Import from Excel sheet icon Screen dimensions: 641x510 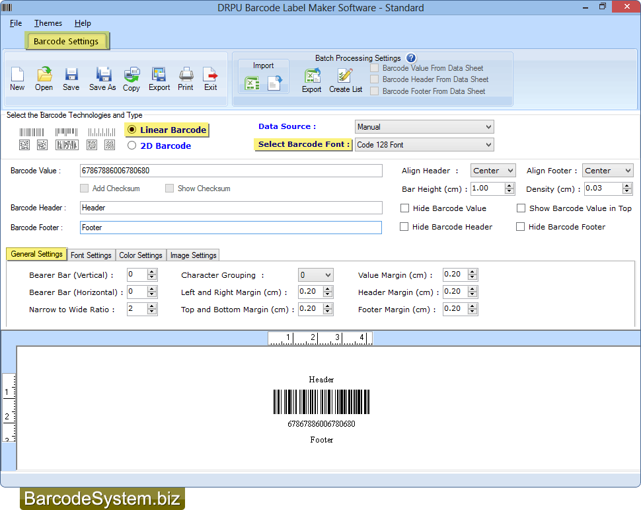[x=252, y=83]
